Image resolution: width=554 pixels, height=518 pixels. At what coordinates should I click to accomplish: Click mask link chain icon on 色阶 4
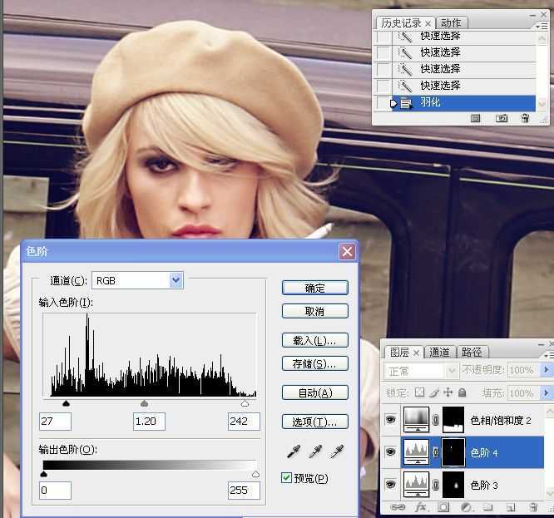coord(436,452)
